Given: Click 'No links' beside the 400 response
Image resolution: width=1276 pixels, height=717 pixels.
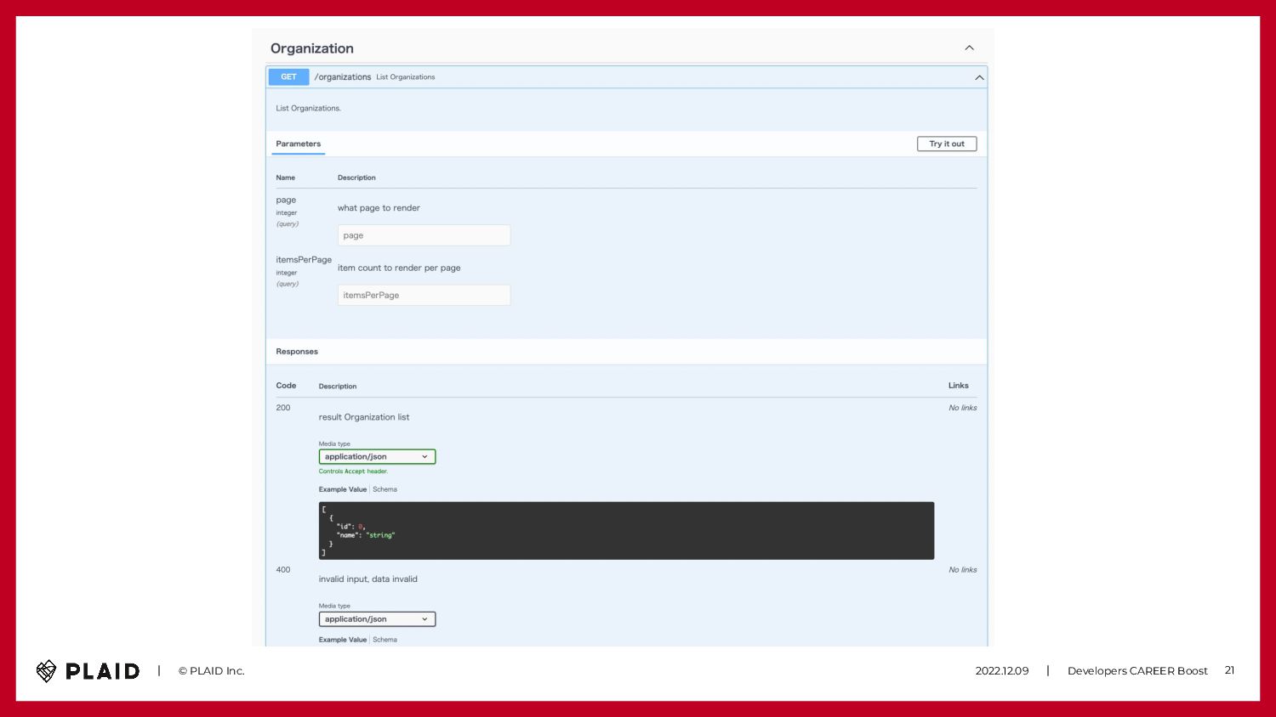Looking at the screenshot, I should click(963, 570).
